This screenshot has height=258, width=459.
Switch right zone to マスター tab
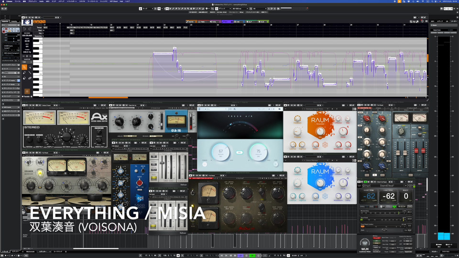pyautogui.click(x=435, y=252)
